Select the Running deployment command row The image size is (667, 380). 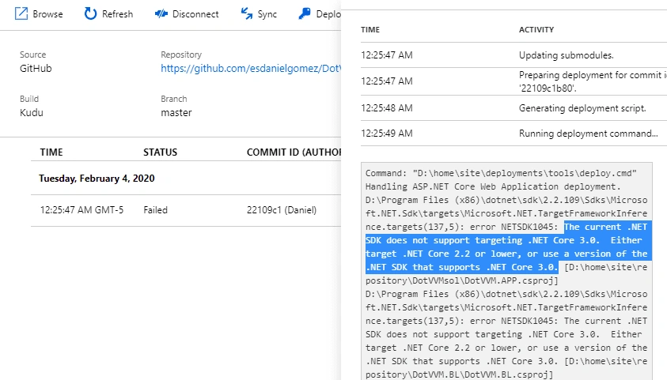click(514, 134)
